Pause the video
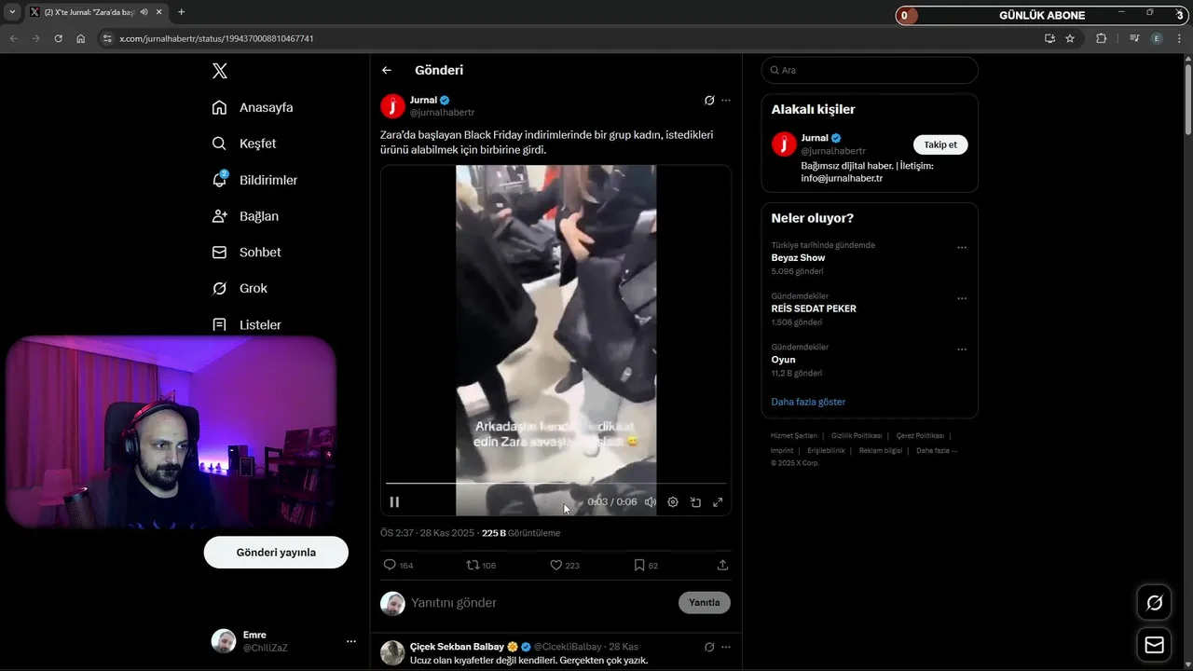 [x=394, y=501]
